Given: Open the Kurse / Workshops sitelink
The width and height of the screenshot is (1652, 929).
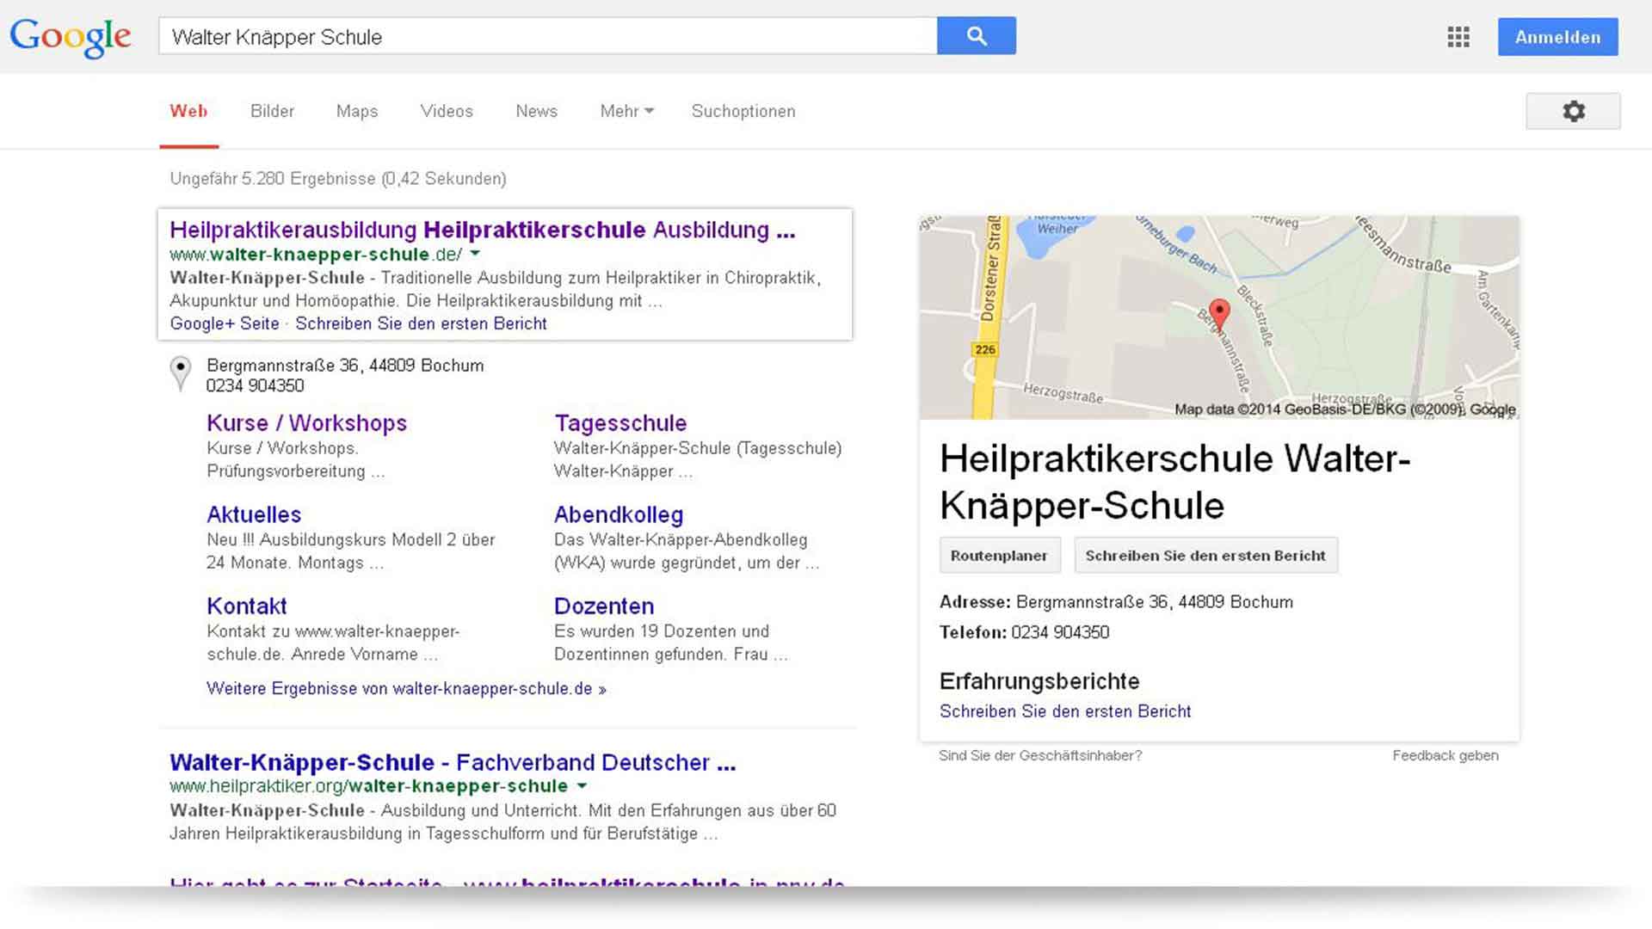Looking at the screenshot, I should tap(307, 423).
